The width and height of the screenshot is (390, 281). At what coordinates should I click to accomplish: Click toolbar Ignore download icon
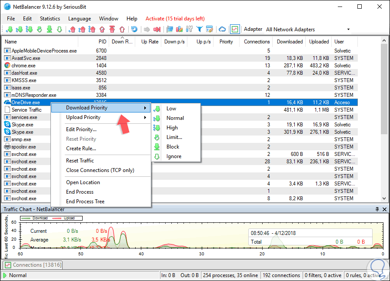coord(60,30)
